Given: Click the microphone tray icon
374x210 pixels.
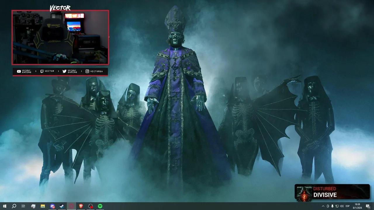Looking at the screenshot, I should click(x=333, y=206).
